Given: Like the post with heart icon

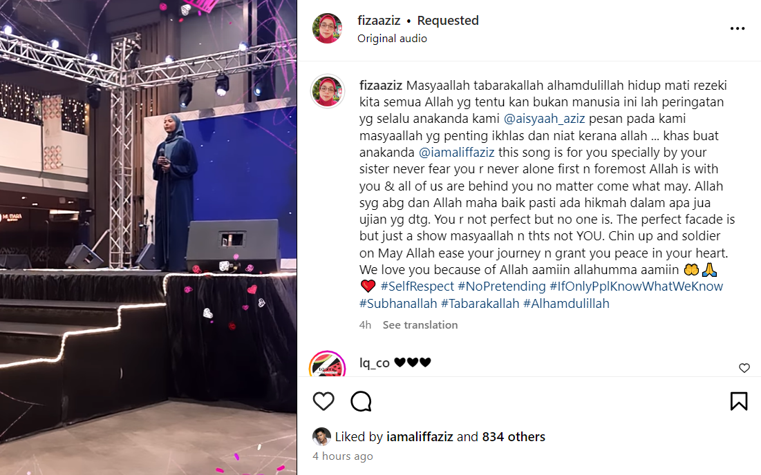Looking at the screenshot, I should (x=323, y=401).
